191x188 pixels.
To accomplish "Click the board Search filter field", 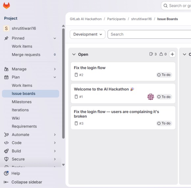I will pos(149,34).
